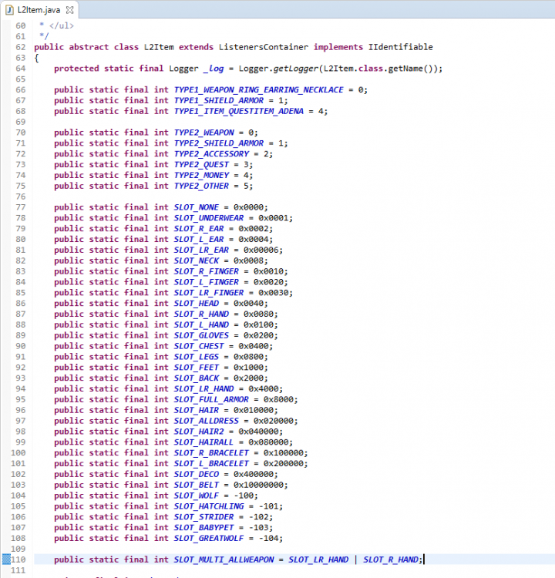The image size is (555, 578).
Task: Click line number 104 in the gutter
Action: coord(19,496)
